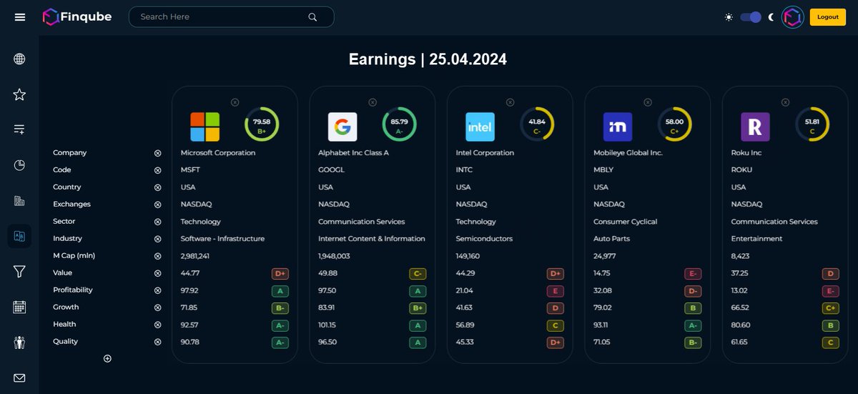
Task: Open the buildings companies sidebar icon
Action: pyautogui.click(x=19, y=201)
